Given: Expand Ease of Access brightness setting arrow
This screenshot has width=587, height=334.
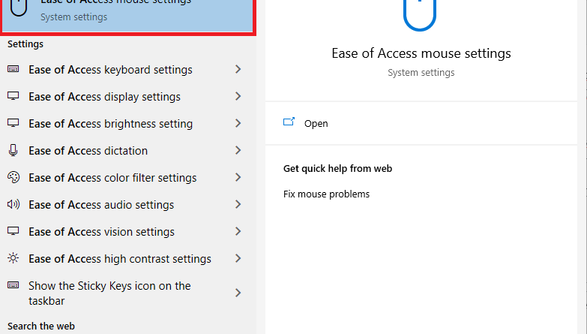Looking at the screenshot, I should point(238,123).
